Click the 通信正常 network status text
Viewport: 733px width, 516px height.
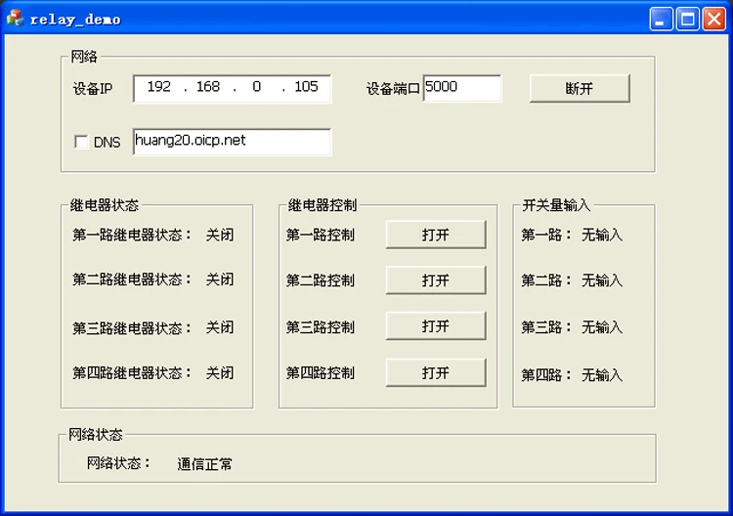click(205, 464)
